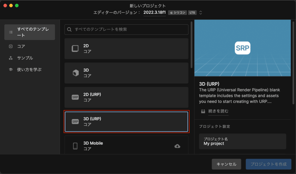The image size is (296, 174).
Task: Click the list icon beside すべてのテンプレート
Action: pyautogui.click(x=11, y=32)
